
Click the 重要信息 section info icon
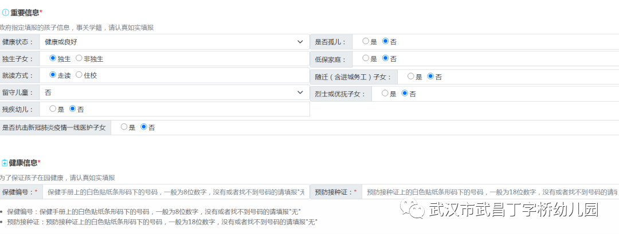[5, 13]
